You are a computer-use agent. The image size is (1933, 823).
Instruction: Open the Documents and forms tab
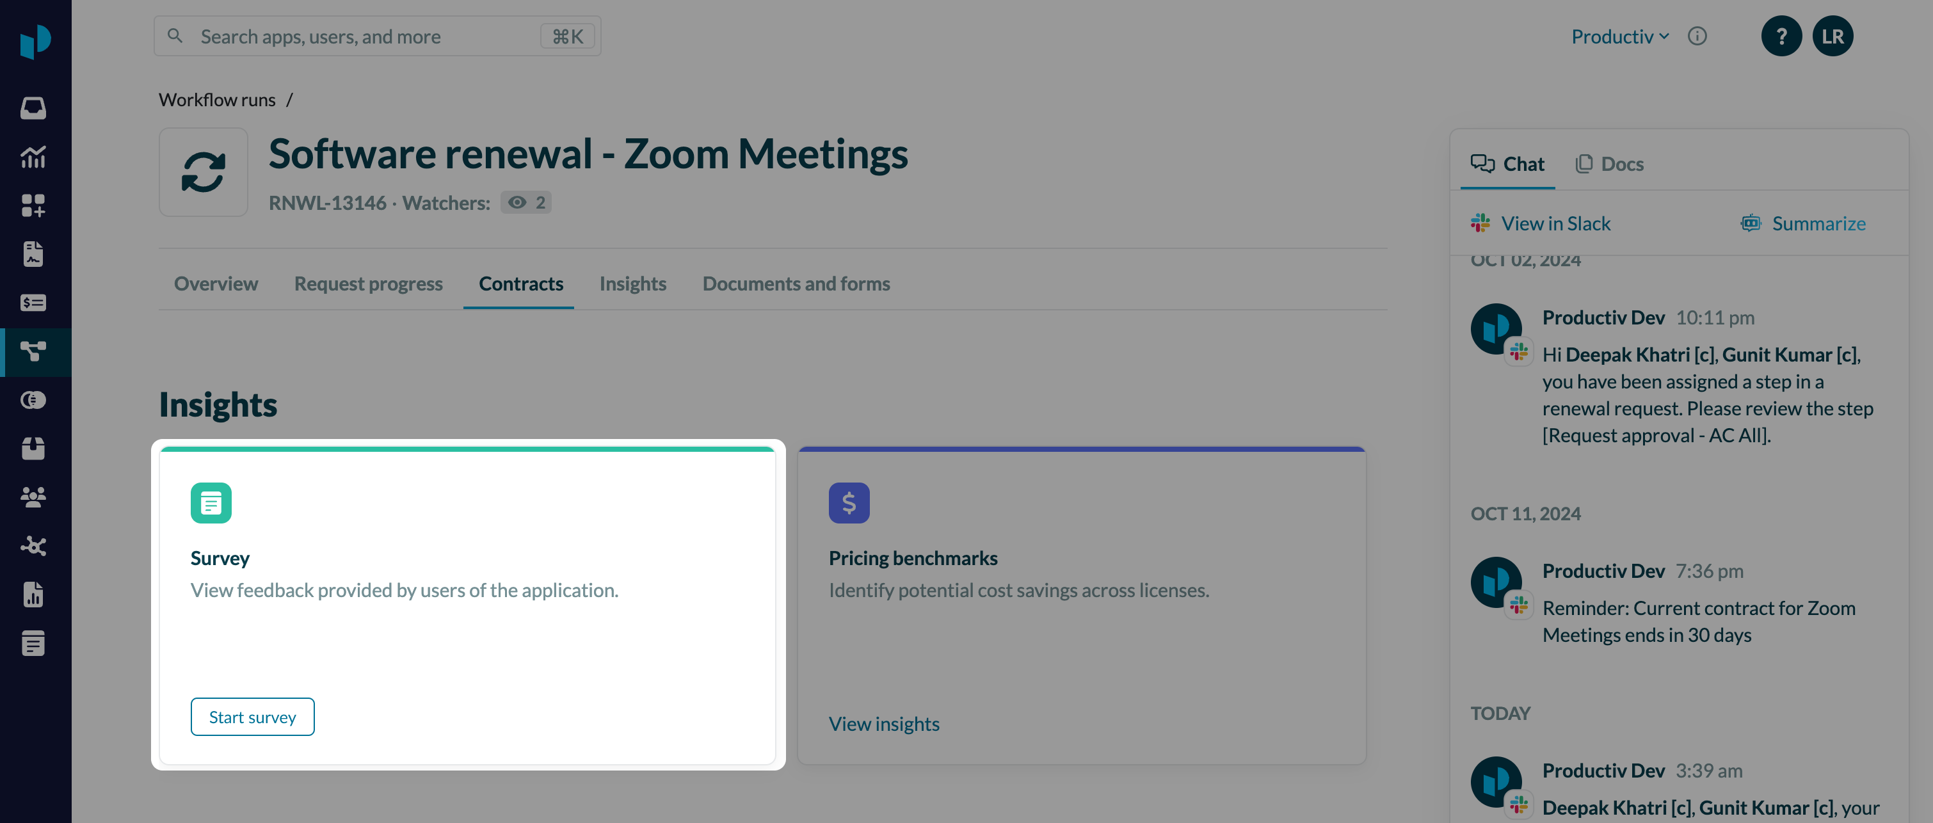click(796, 284)
